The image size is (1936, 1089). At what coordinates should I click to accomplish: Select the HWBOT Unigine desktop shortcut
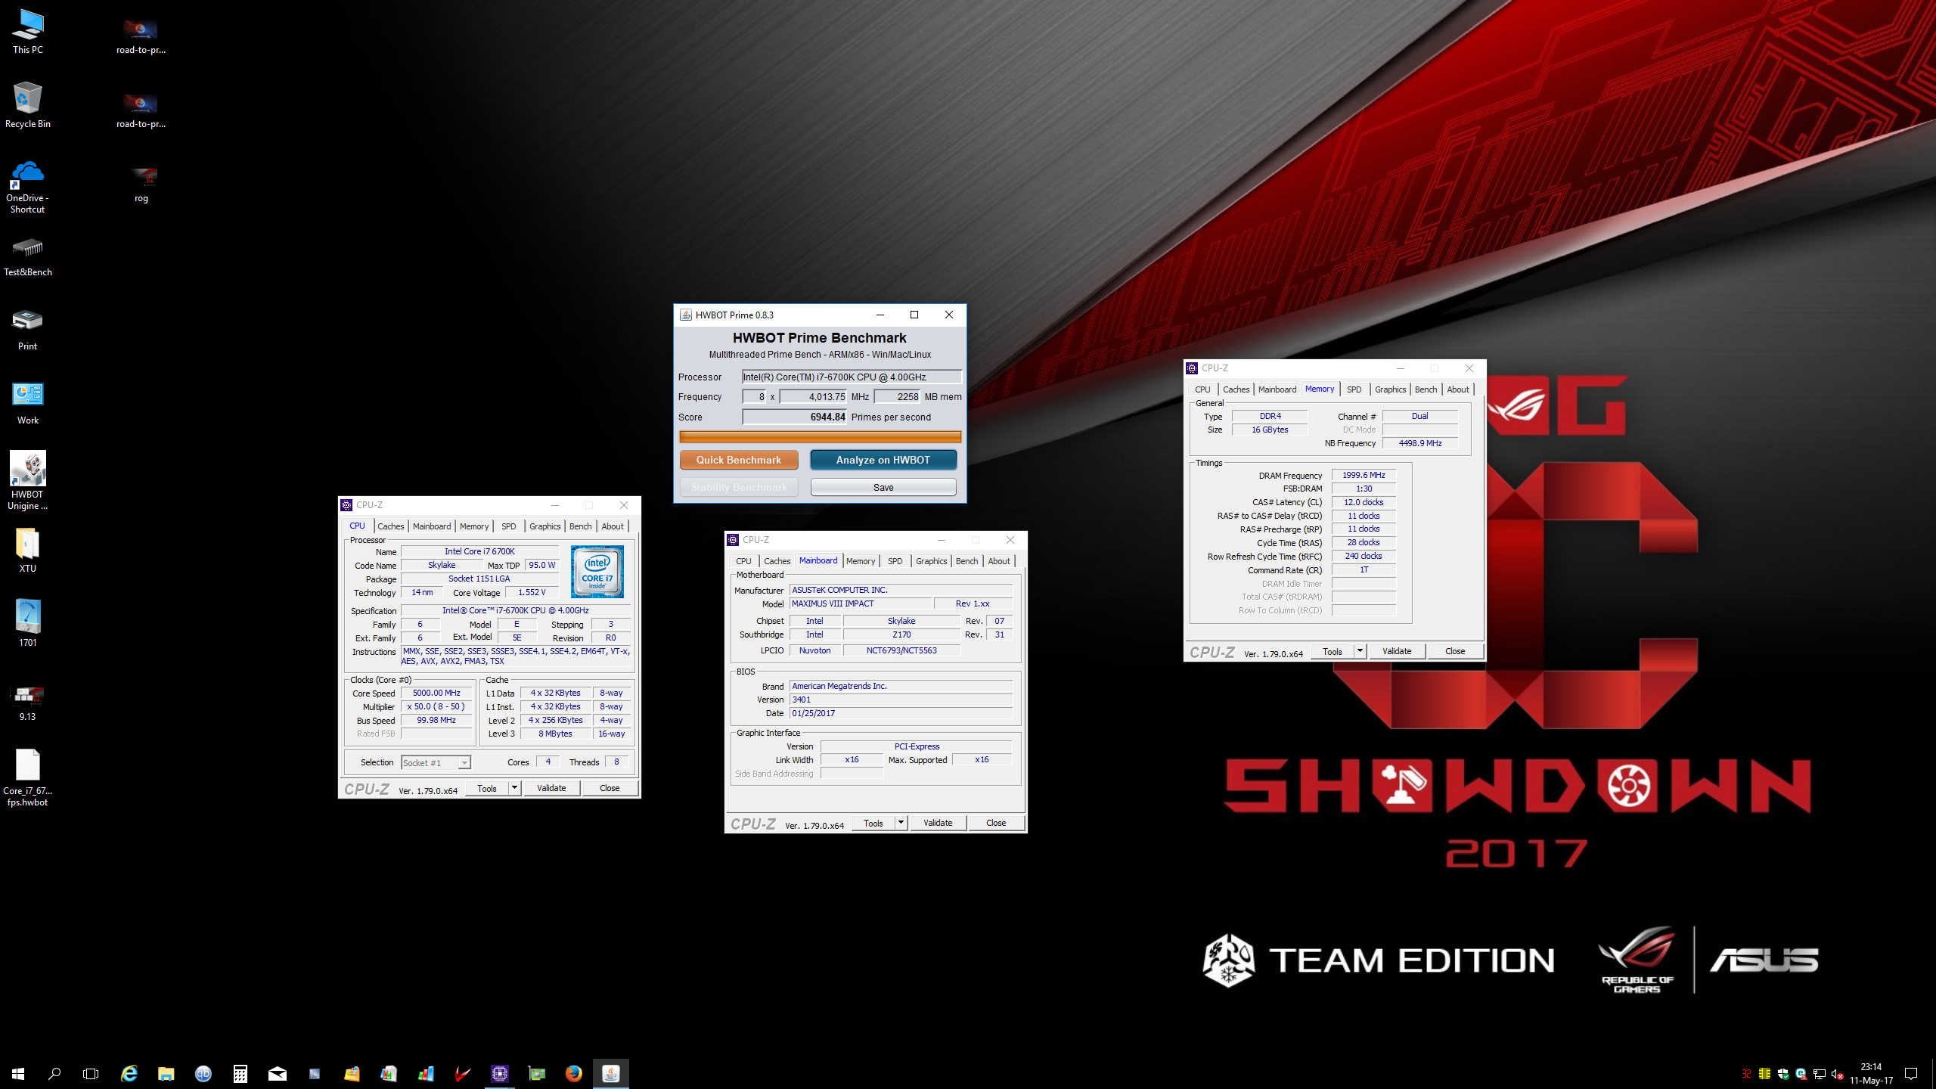tap(28, 481)
